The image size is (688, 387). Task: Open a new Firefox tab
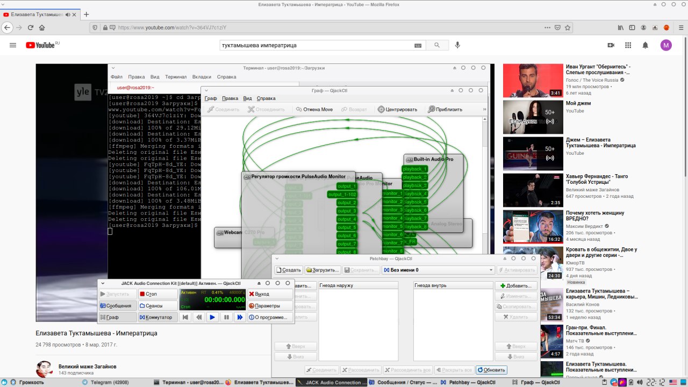pyautogui.click(x=86, y=15)
